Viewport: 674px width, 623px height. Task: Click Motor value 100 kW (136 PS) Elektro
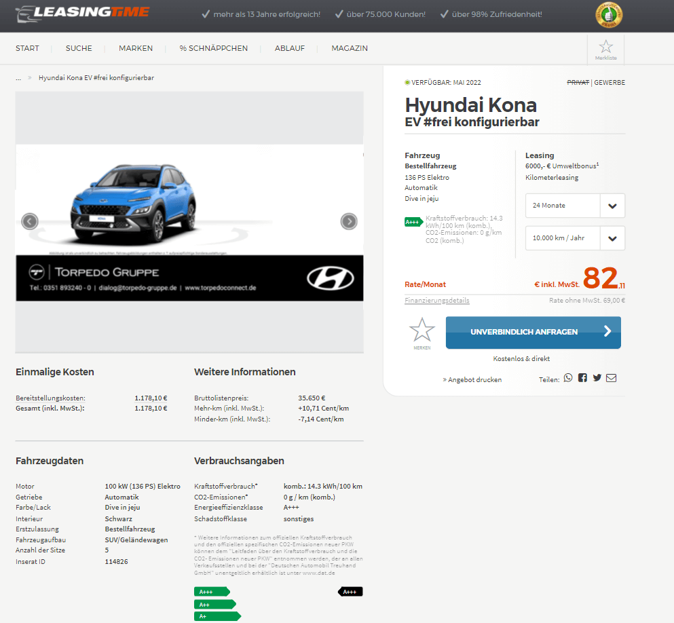click(143, 487)
